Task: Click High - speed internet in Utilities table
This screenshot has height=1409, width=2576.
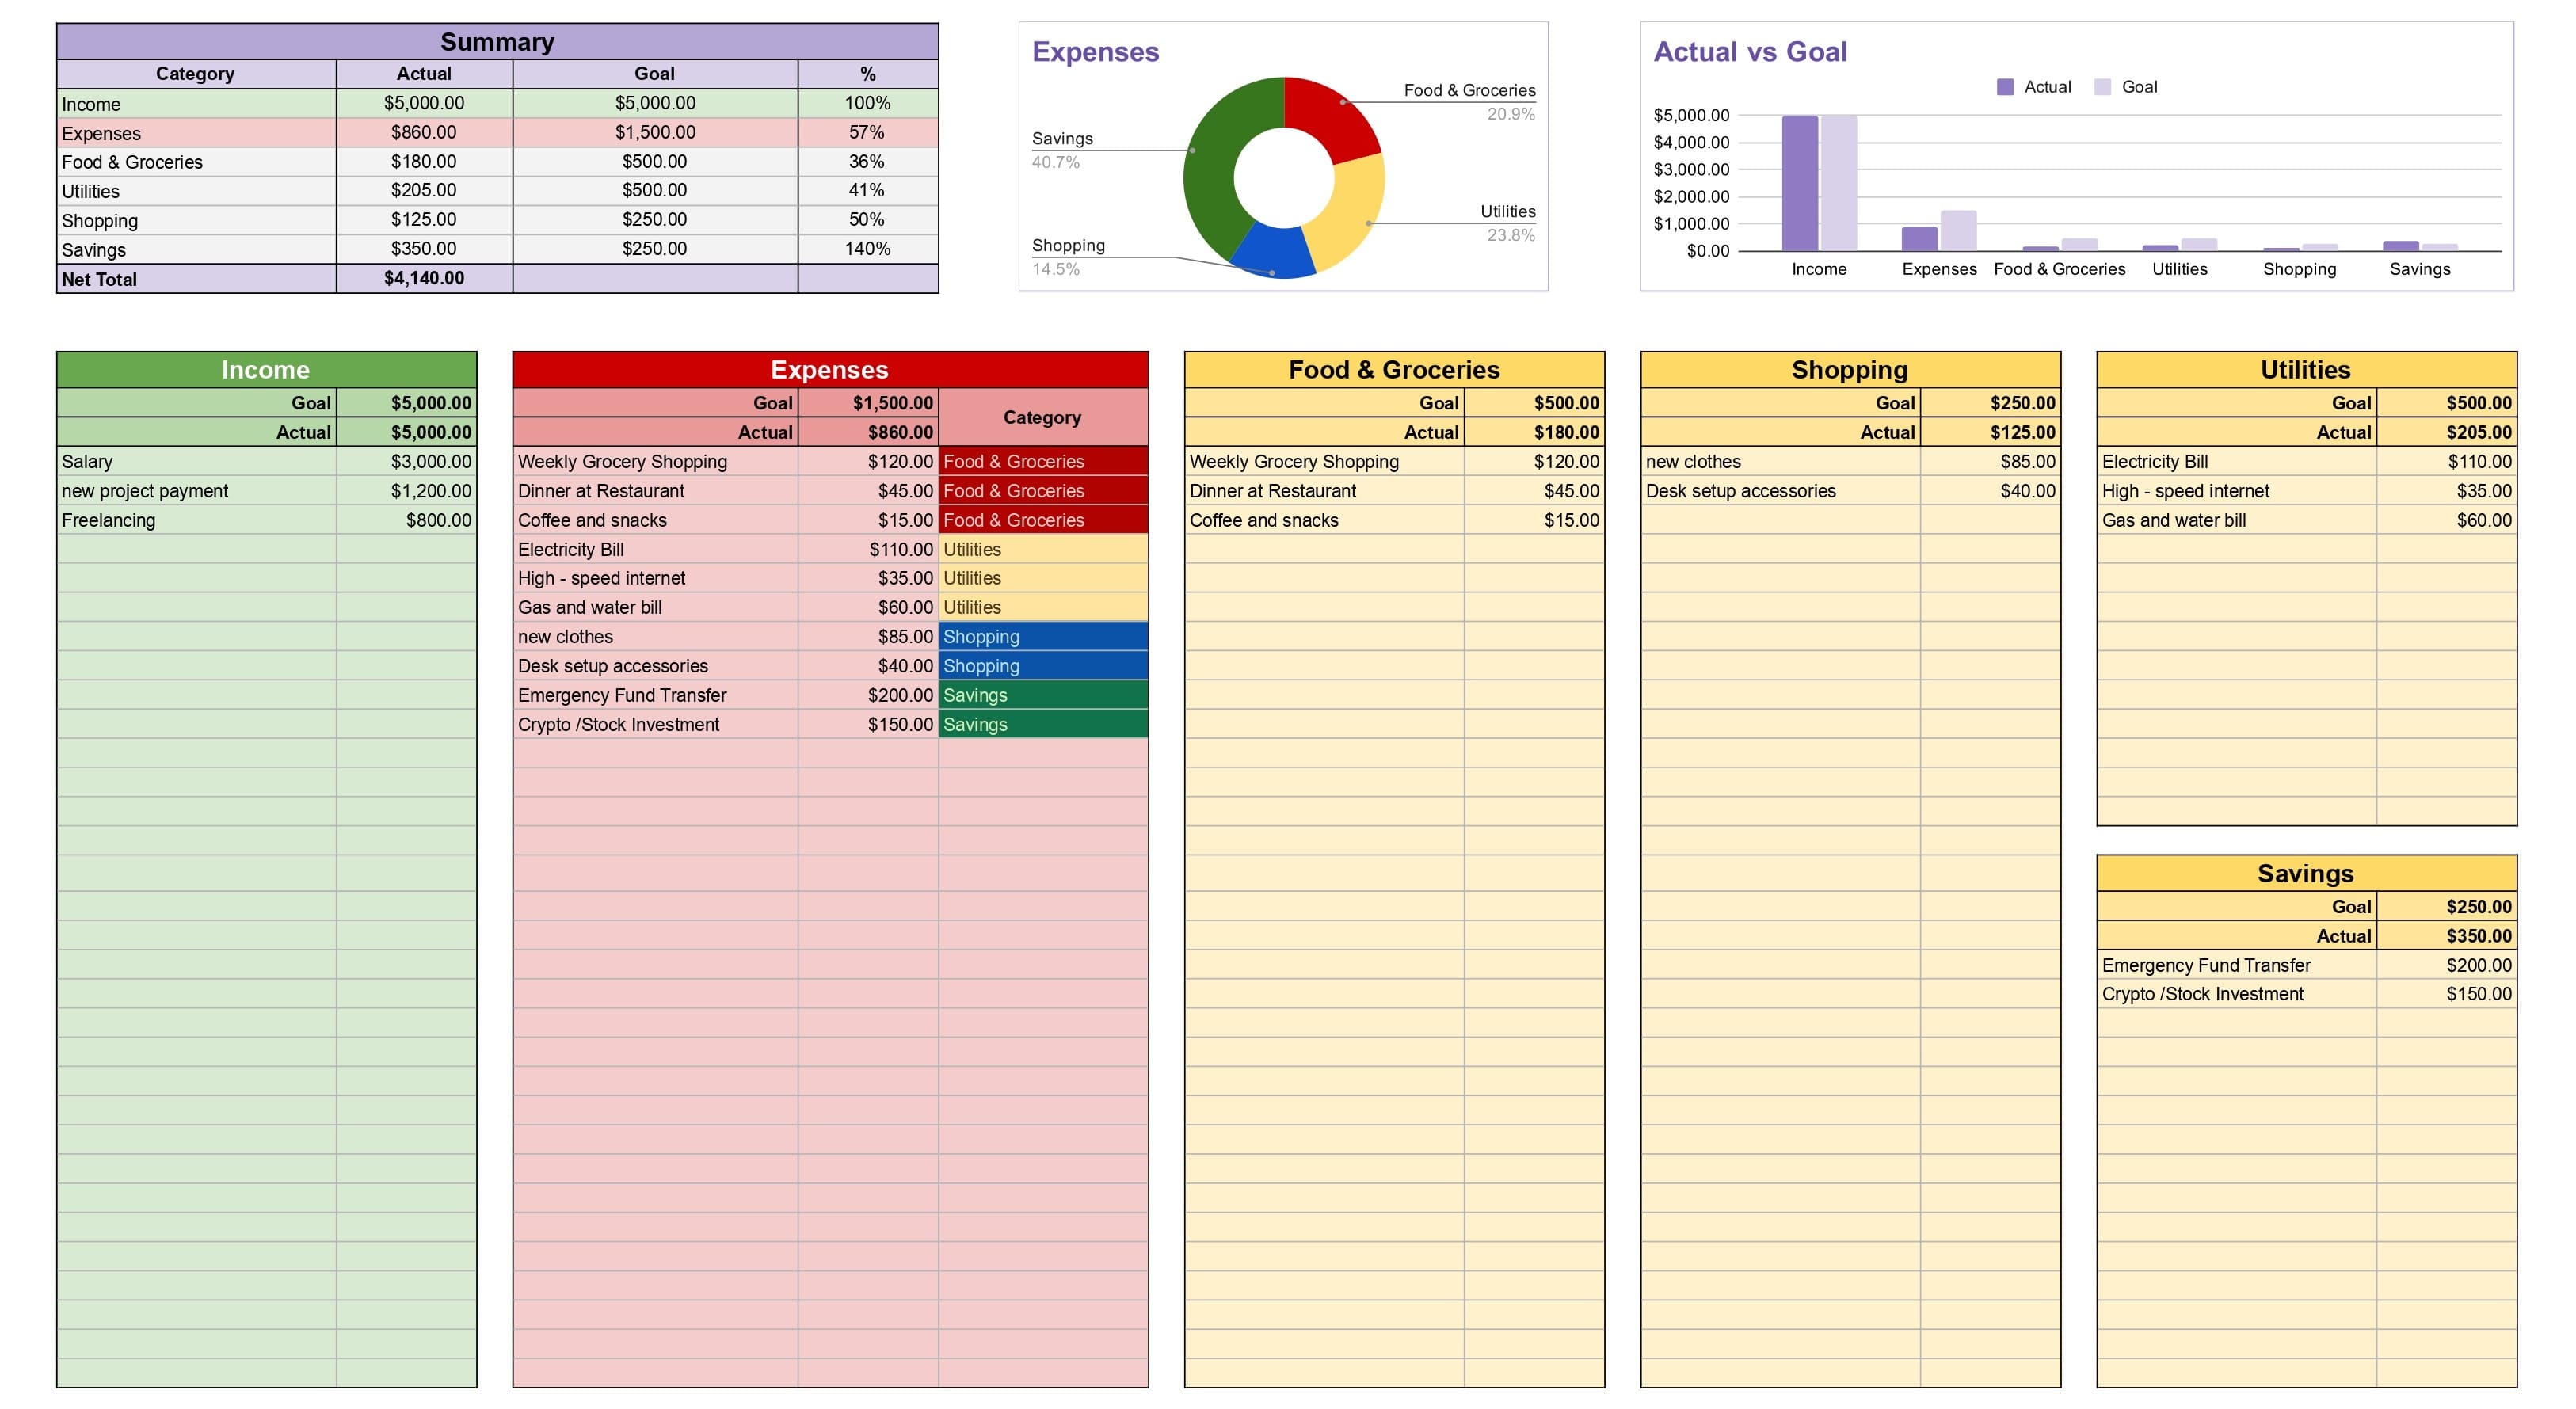Action: (x=2236, y=491)
